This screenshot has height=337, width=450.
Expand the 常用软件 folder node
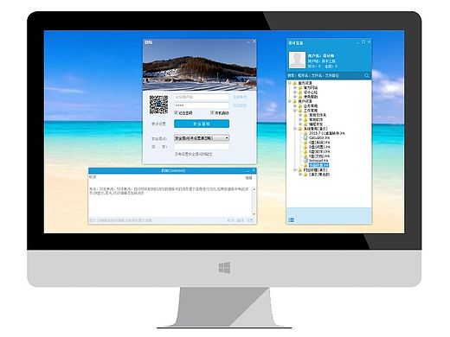[300, 119]
